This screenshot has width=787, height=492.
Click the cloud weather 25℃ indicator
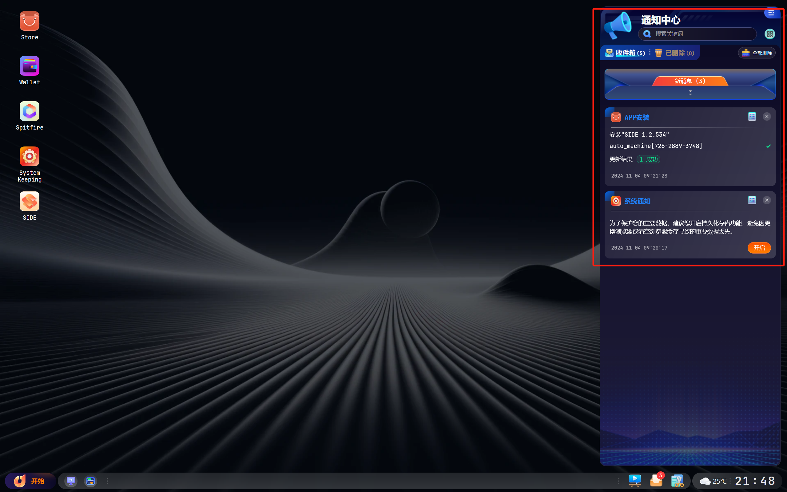pos(713,481)
